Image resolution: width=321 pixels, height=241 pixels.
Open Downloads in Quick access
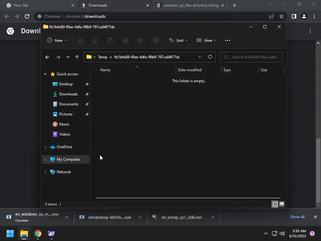point(68,94)
